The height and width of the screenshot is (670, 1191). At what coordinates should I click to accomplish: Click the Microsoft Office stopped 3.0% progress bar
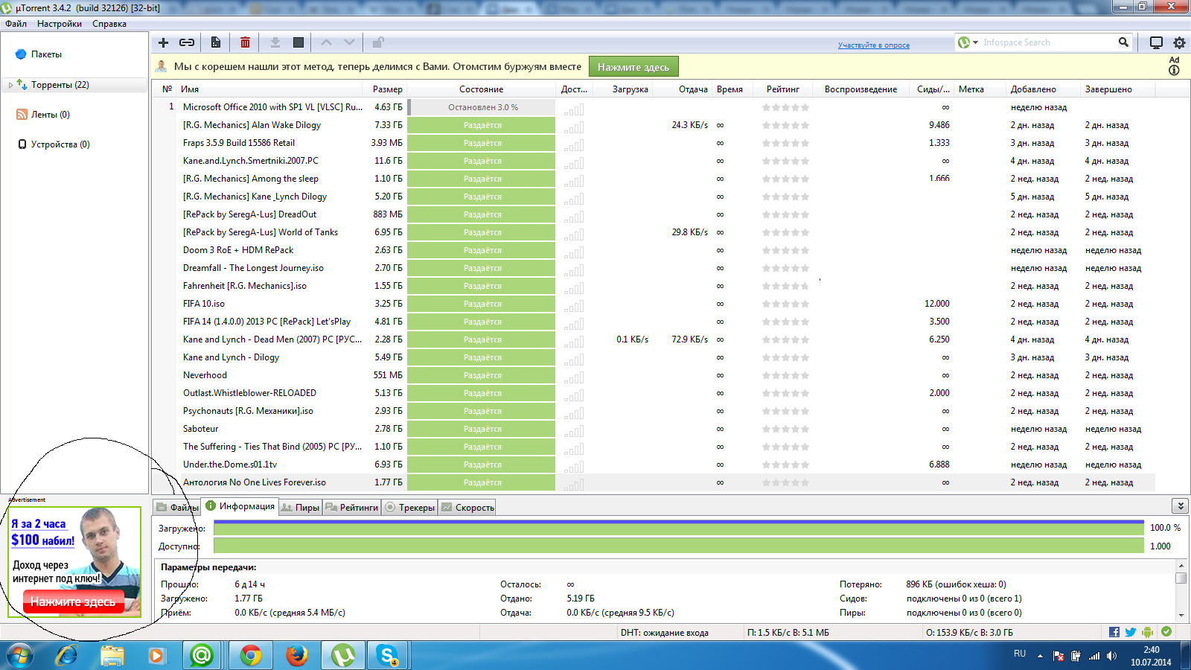point(482,107)
